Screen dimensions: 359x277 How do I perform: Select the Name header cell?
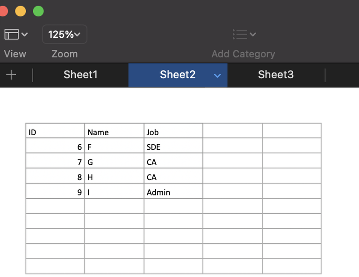[x=114, y=131]
